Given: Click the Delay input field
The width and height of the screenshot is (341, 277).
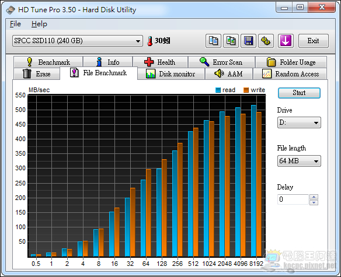Looking at the screenshot, I should 293,199.
